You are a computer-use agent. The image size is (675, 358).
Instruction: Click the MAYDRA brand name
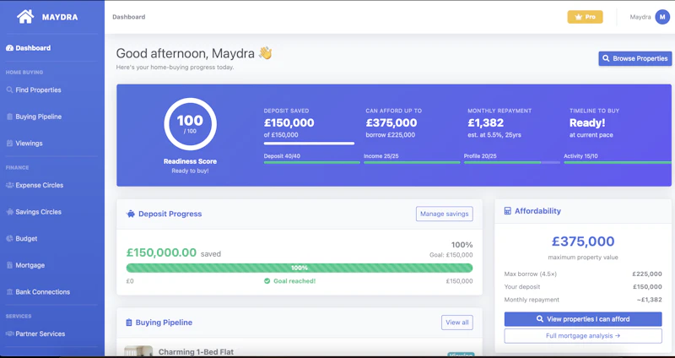[60, 17]
